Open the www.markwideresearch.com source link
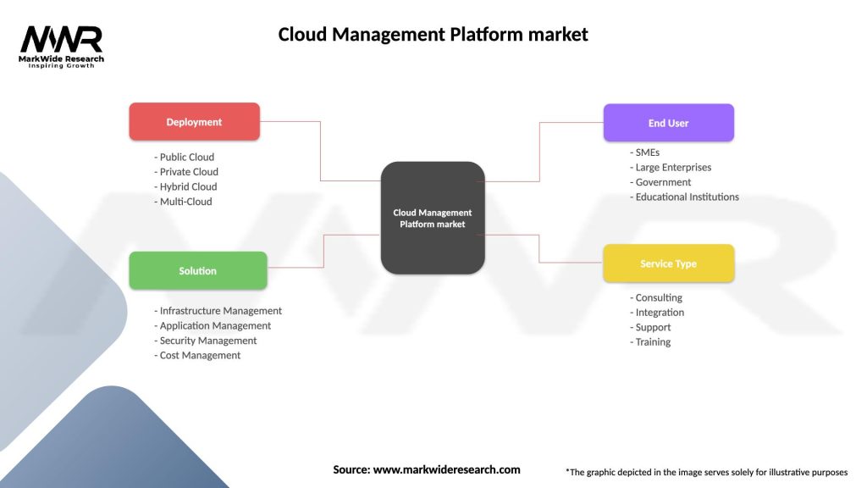The height and width of the screenshot is (488, 867). (446, 469)
